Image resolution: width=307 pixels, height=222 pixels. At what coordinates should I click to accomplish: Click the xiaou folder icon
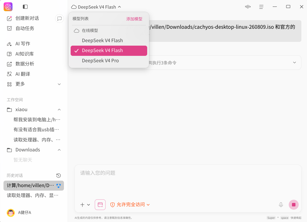pos(9,110)
